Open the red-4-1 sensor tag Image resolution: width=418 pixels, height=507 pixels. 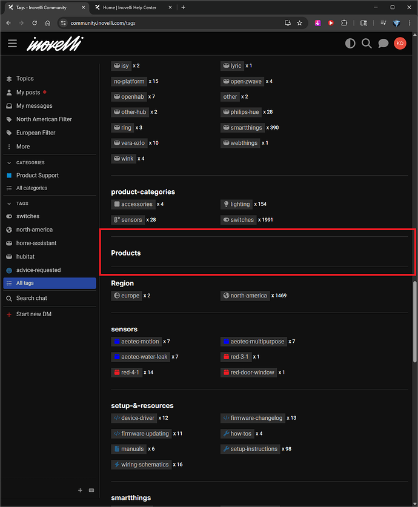pyautogui.click(x=127, y=372)
